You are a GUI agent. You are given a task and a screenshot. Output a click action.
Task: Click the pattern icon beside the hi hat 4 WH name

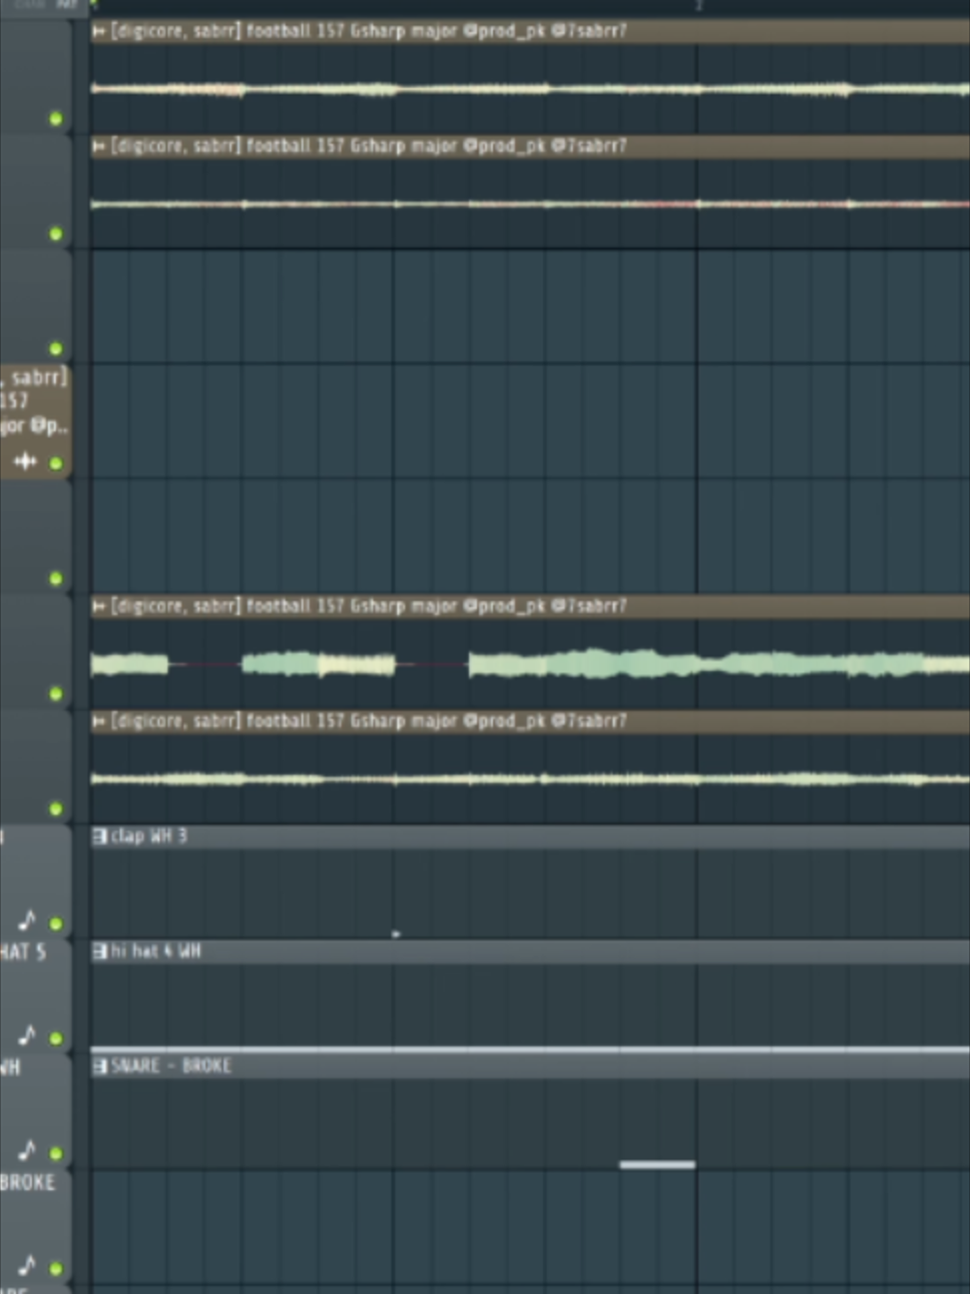click(x=99, y=952)
